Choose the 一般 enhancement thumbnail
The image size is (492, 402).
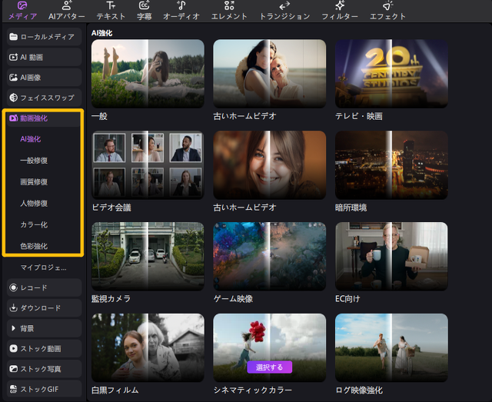(x=148, y=74)
